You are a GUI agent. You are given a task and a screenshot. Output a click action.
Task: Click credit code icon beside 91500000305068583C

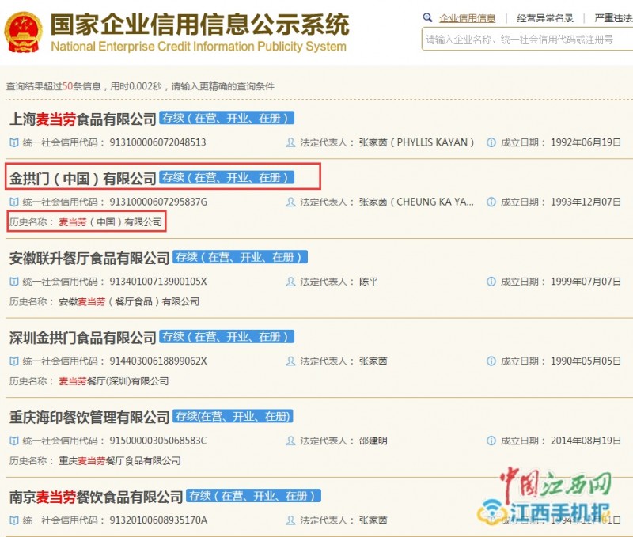click(x=14, y=441)
